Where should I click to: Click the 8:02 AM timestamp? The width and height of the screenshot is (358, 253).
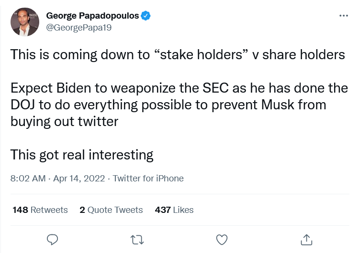(28, 179)
